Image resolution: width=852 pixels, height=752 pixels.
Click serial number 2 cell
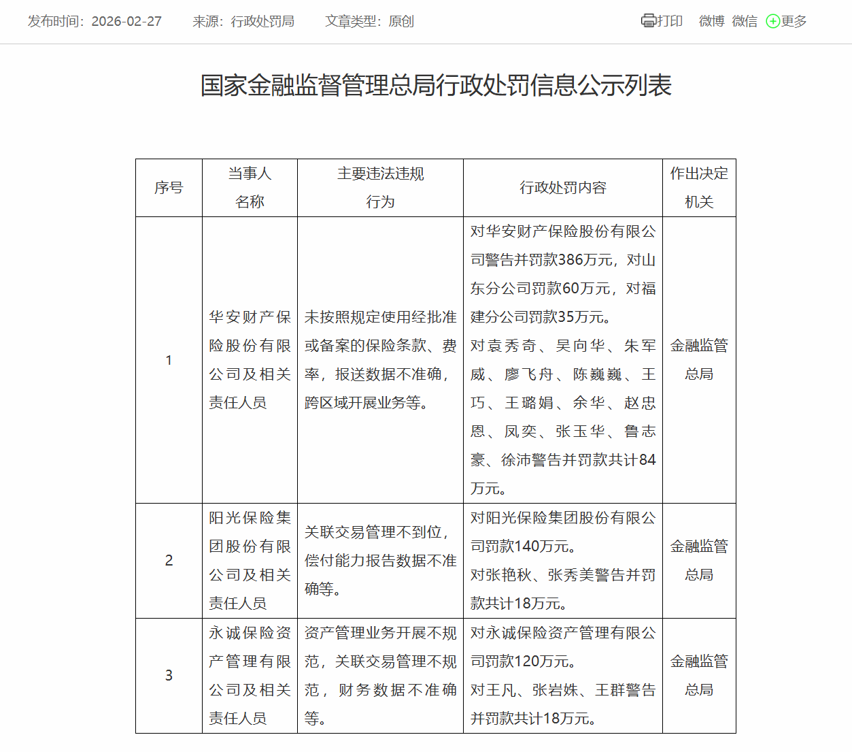[x=169, y=561]
